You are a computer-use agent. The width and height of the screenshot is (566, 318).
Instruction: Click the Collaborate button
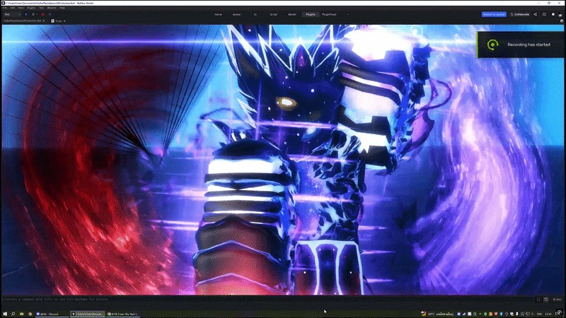pyautogui.click(x=520, y=14)
